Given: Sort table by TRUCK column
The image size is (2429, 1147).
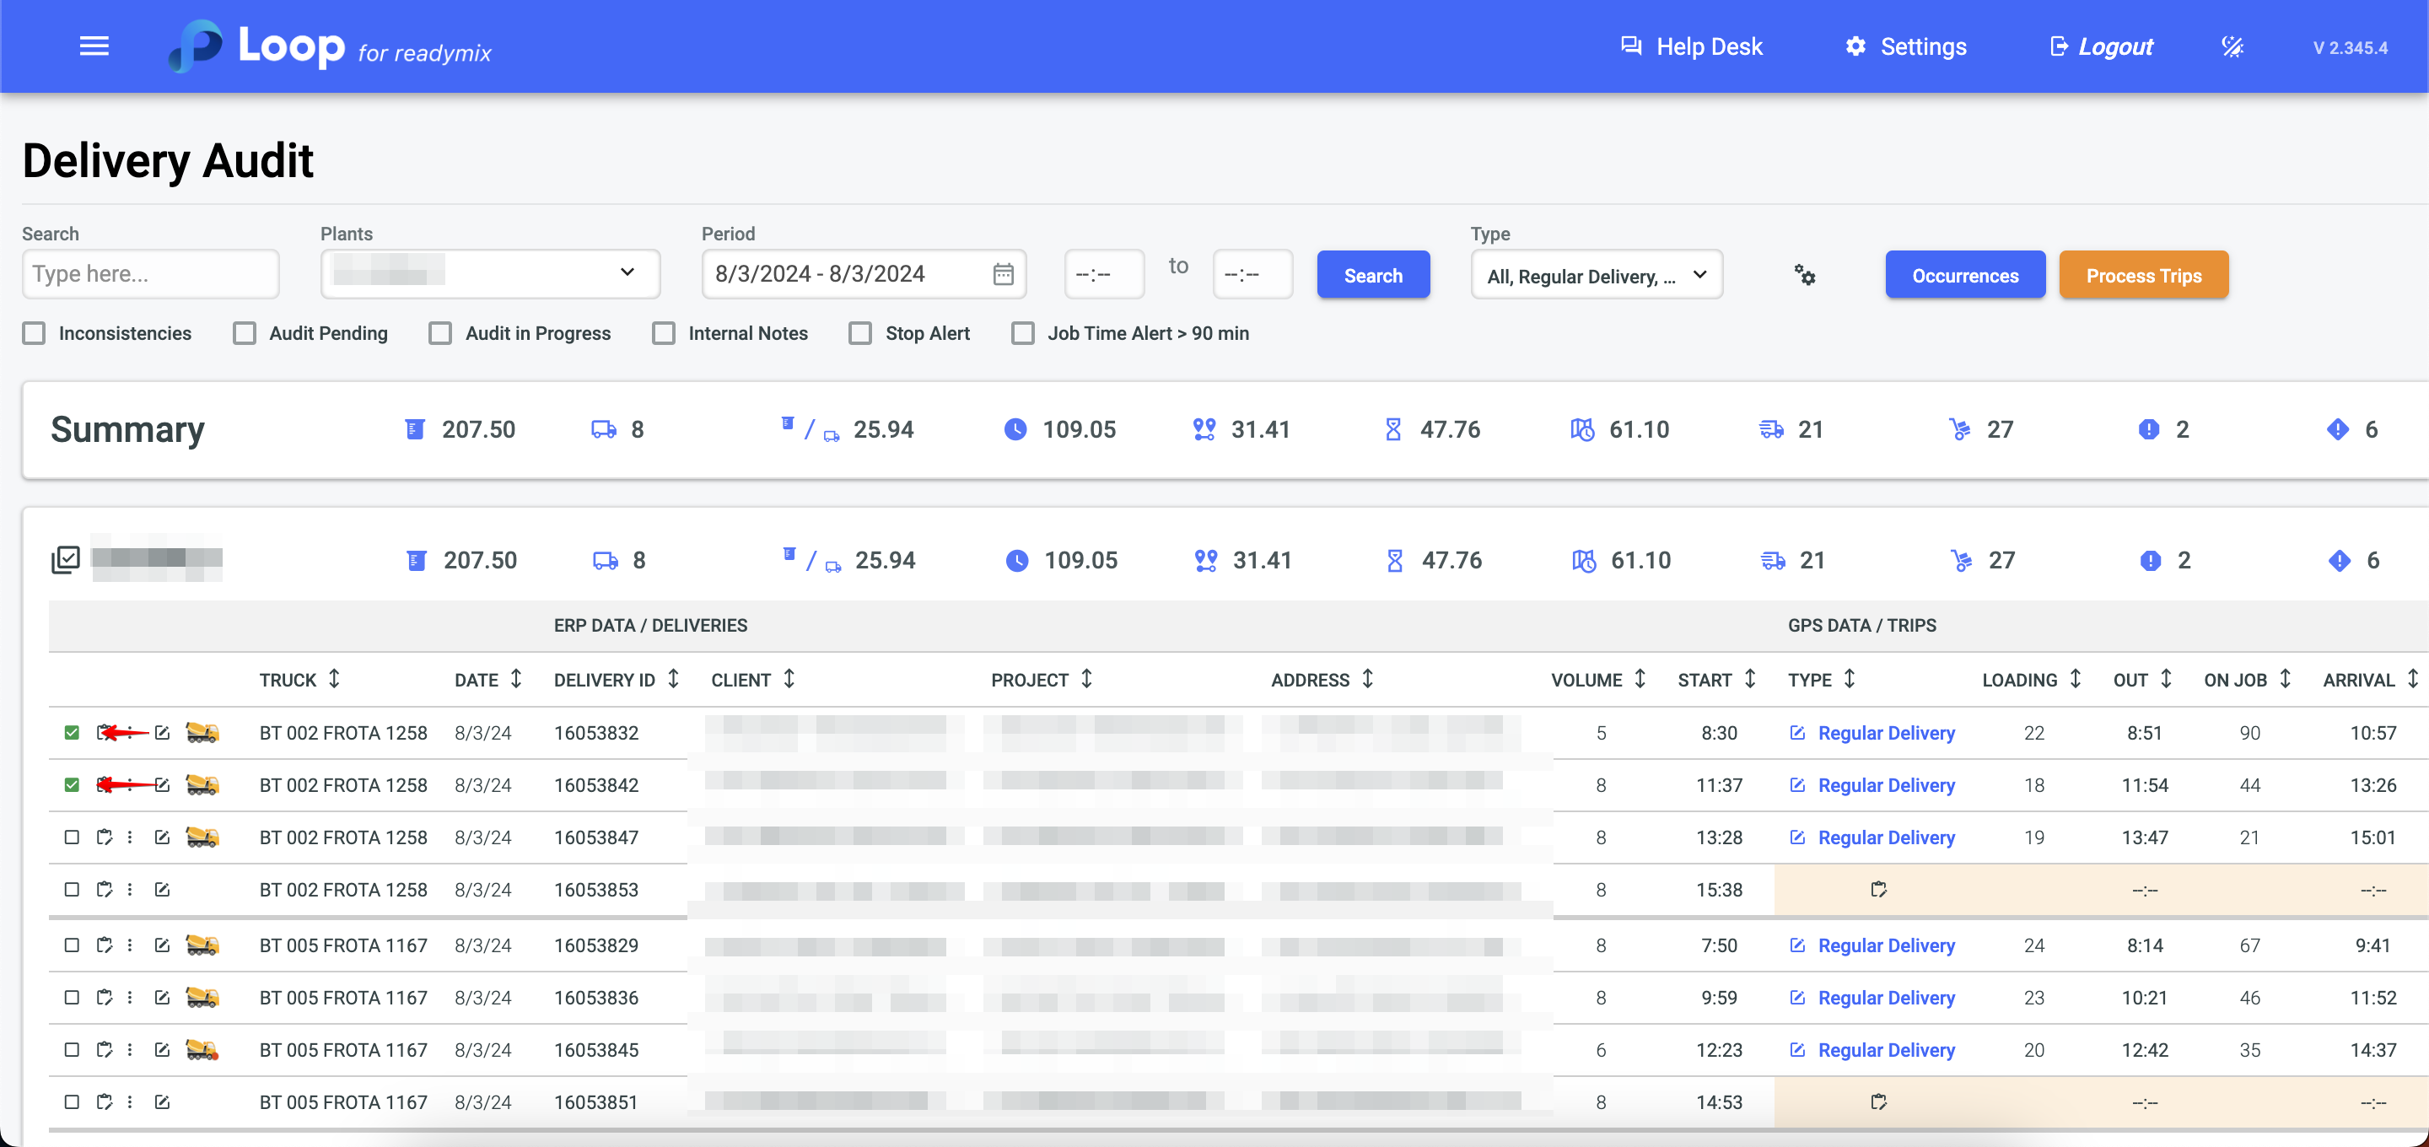Looking at the screenshot, I should [x=334, y=679].
